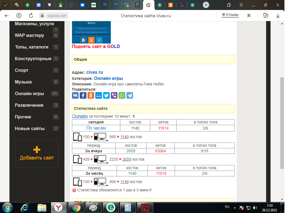Viewport: 300px width, 213px height.
Task: Open Google Chrome from the taskbar
Action: click(76, 207)
